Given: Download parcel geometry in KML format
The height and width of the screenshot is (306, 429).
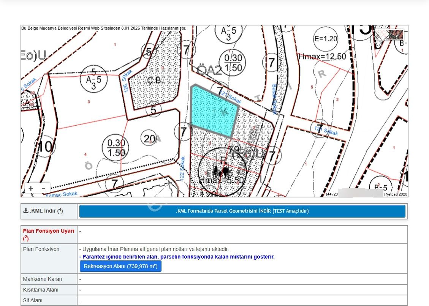Looking at the screenshot, I should [x=242, y=211].
